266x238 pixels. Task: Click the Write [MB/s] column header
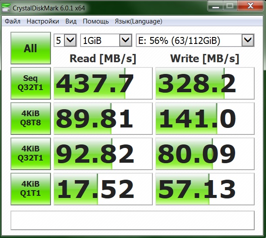205,59
